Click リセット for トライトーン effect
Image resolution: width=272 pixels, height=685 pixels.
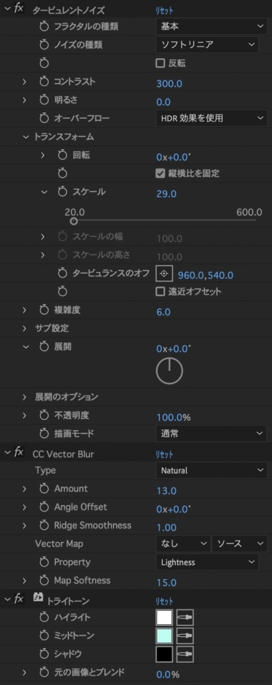[x=164, y=601]
